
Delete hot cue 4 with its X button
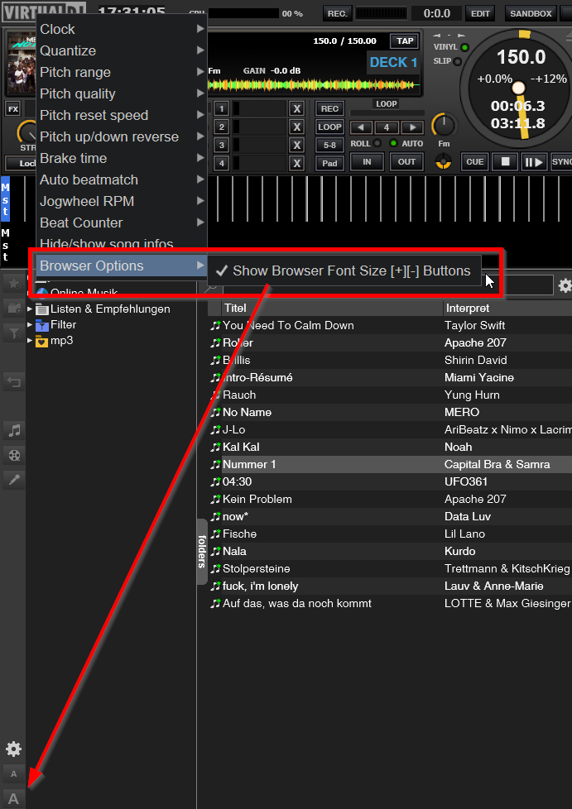(296, 164)
